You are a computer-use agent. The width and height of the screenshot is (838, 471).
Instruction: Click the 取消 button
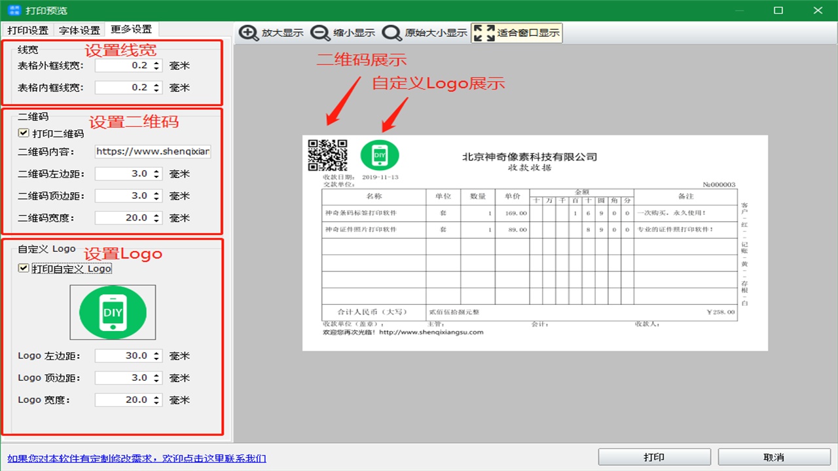pos(774,457)
